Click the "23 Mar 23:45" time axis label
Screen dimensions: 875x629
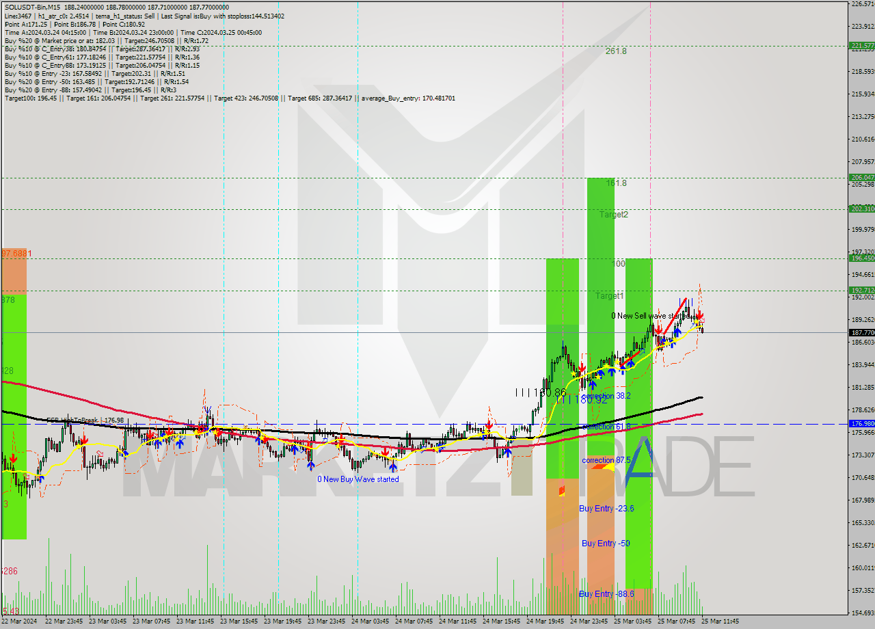[327, 621]
